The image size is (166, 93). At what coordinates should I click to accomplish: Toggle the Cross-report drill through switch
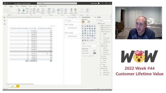coord(94,51)
